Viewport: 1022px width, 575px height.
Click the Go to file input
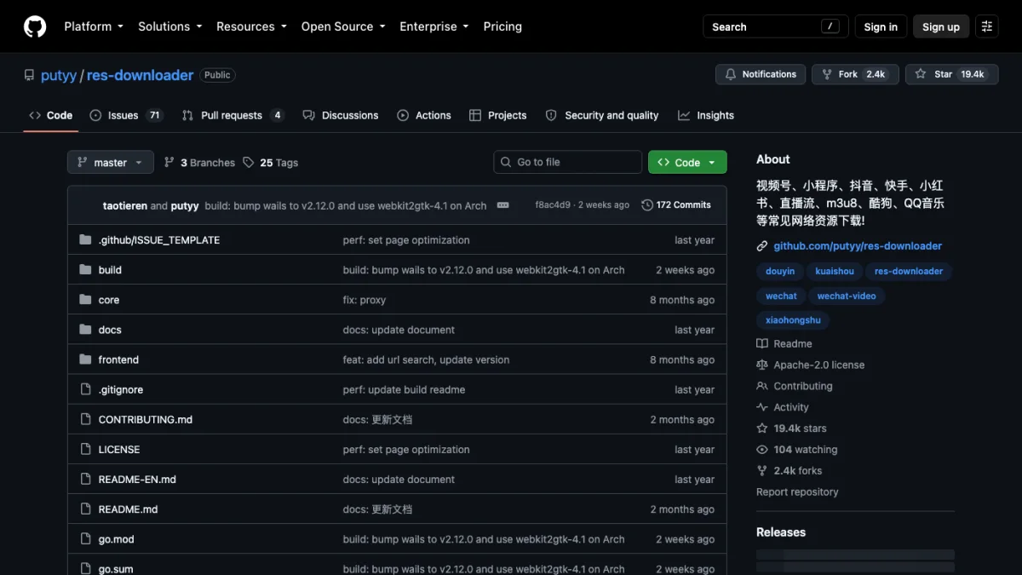568,162
